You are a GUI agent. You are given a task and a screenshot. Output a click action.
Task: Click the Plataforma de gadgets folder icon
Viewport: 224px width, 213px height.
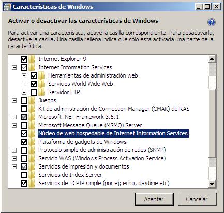tap(32, 142)
